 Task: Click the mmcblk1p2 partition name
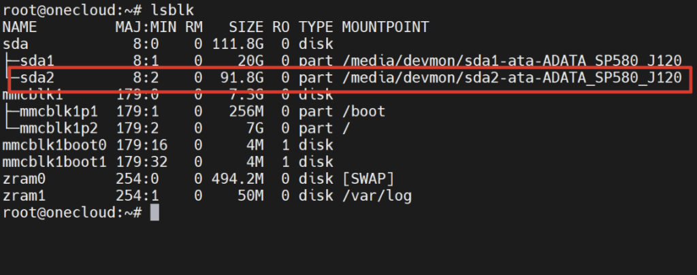pyautogui.click(x=53, y=128)
